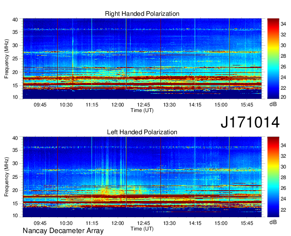The width and height of the screenshot is (291, 236).
Task: Pick 15:45 tick on Left Handed time axis
Action: click(x=247, y=223)
